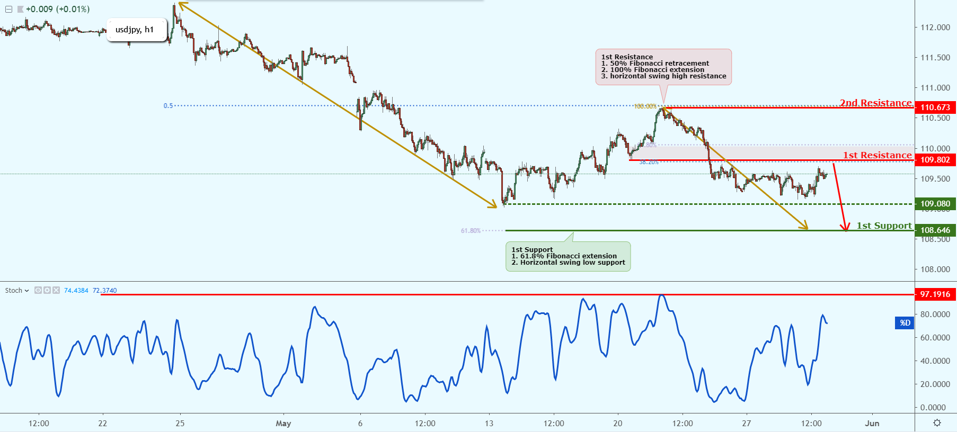This screenshot has width=957, height=432.
Task: Click the green 1st Support line label
Action: point(884,226)
